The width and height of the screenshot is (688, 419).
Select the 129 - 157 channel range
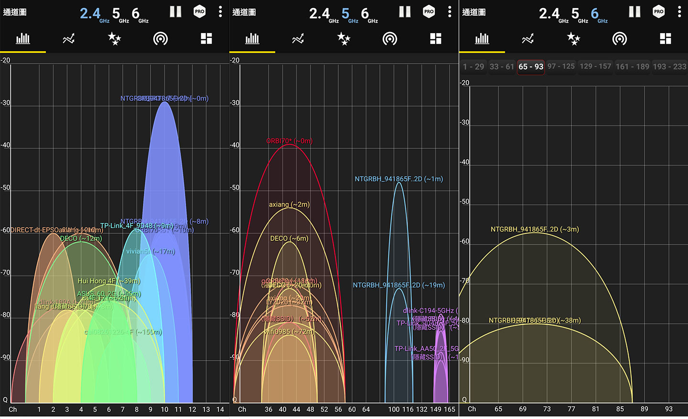(x=595, y=66)
